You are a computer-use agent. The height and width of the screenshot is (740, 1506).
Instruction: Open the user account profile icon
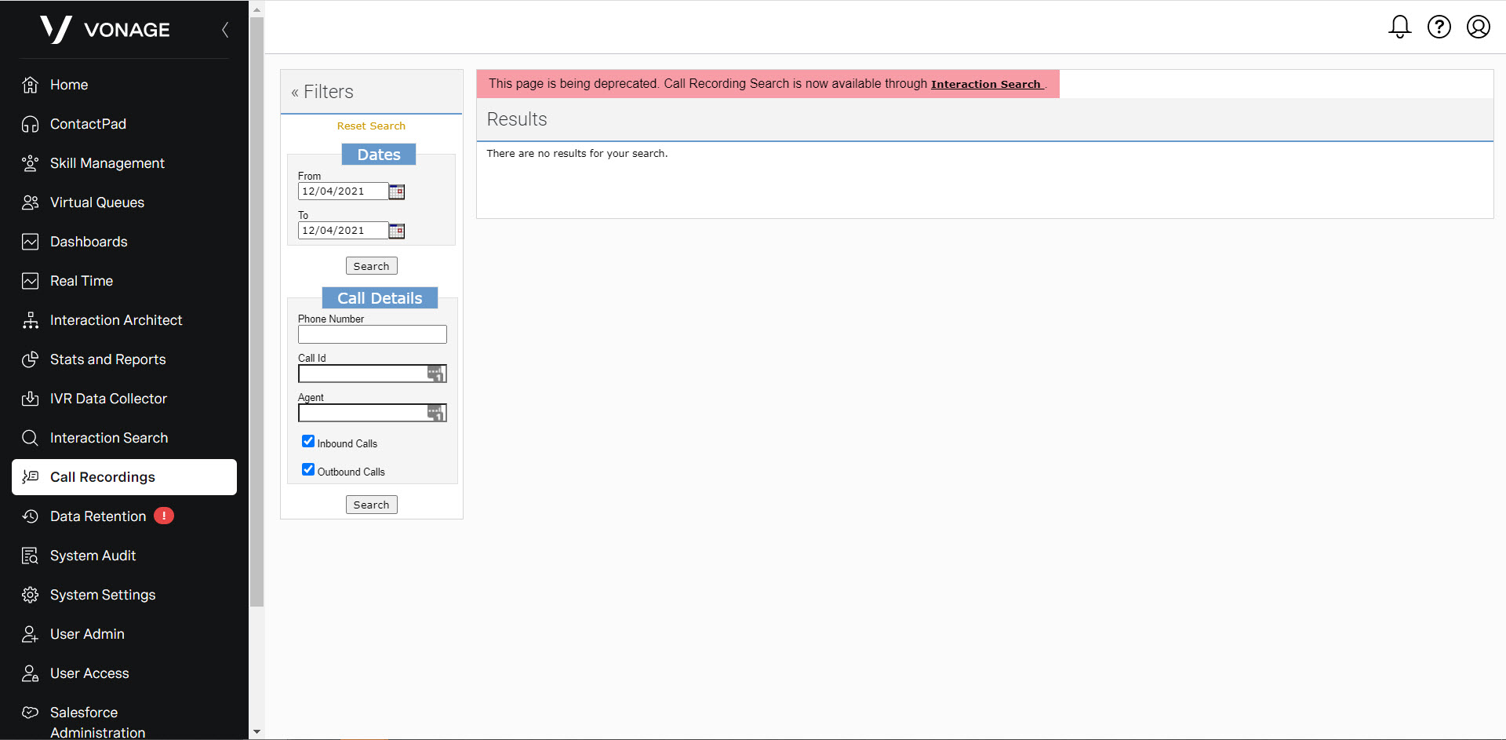1479,27
